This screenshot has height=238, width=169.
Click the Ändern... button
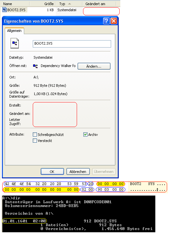(94, 66)
